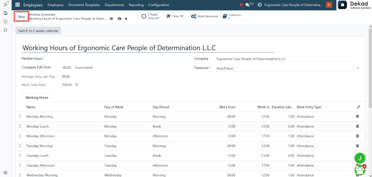This screenshot has width=372, height=177.
Task: Open the Employees menu
Action: tap(56, 5)
